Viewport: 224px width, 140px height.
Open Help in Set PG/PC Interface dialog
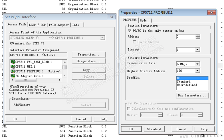pyautogui.click(x=104, y=119)
